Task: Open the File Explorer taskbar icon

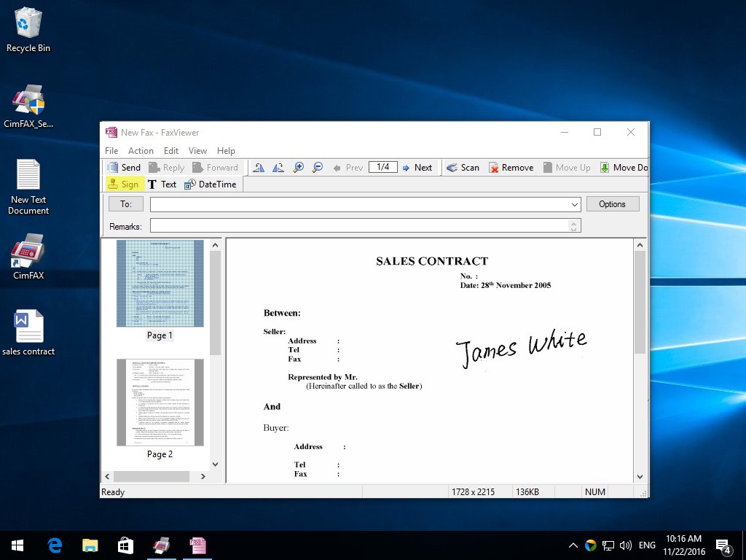Action: coord(90,545)
